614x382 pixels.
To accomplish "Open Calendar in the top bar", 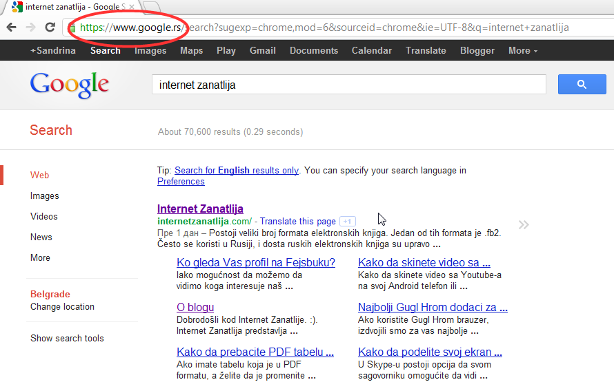I will (372, 51).
